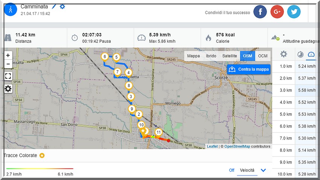Click Centra la mappa button

(x=249, y=69)
